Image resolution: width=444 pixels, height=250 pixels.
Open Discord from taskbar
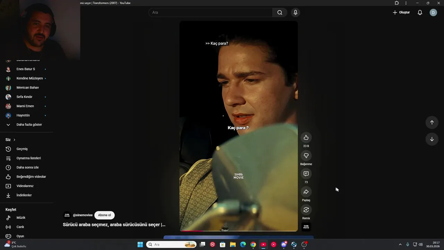click(284, 244)
